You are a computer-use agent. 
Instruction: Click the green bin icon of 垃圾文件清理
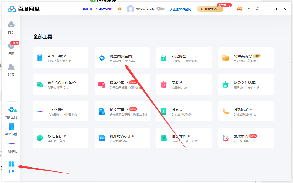pyautogui.click(x=225, y=84)
